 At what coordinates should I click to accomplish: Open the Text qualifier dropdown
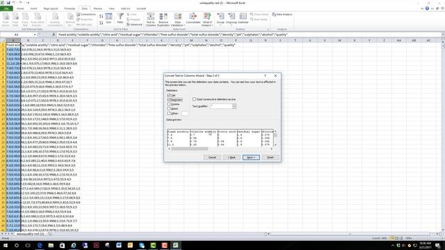(x=234, y=106)
